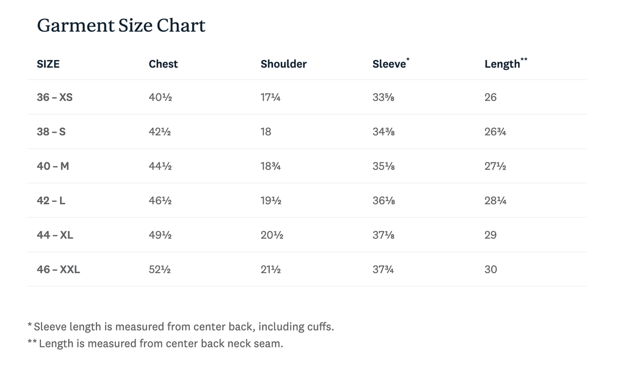
Task: Click the Shoulder column header
Action: (x=283, y=64)
